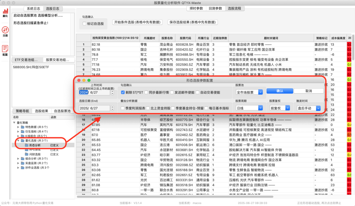Image resolution: width=355 pixels, height=206 pixels.
Task: Click the folder icon beside 问财选股
Action: pos(27,154)
